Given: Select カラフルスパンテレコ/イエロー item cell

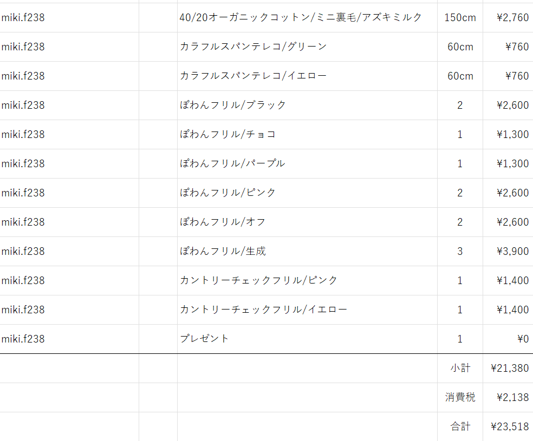Looking at the screenshot, I should coord(307,76).
